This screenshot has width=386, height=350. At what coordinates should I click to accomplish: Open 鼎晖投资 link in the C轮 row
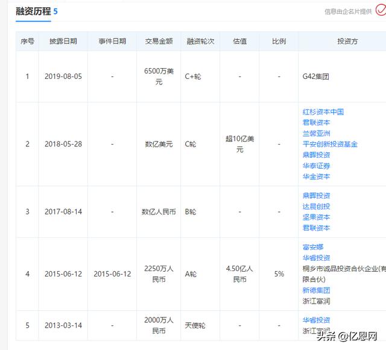[316, 155]
